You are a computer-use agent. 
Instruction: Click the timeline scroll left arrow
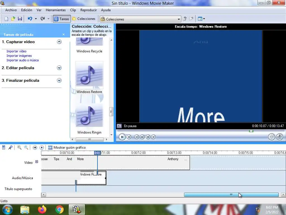[44, 195]
